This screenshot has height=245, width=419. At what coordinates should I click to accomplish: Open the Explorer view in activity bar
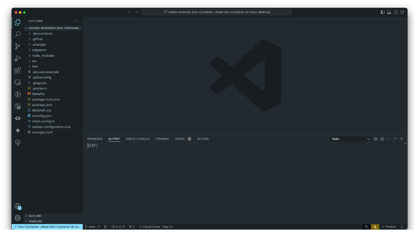[x=18, y=22]
